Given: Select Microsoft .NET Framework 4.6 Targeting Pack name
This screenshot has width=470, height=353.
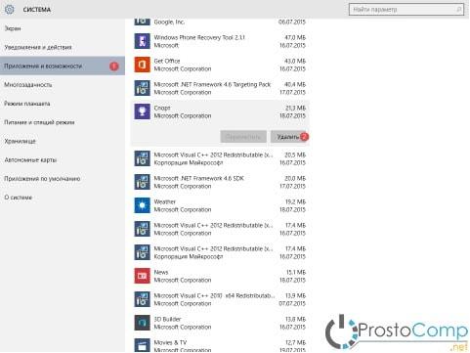Looking at the screenshot, I should 212,84.
